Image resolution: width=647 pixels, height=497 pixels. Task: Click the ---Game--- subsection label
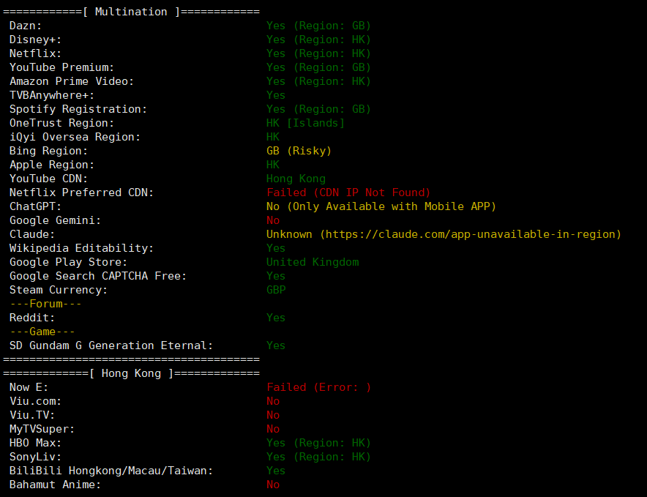pos(42,332)
